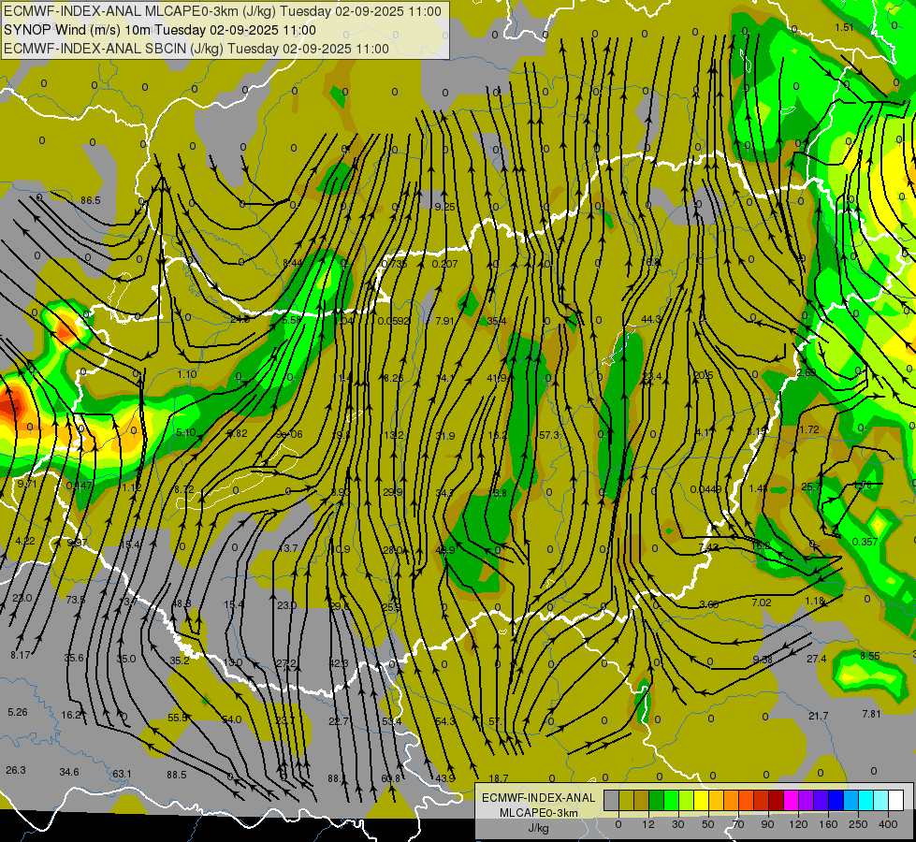This screenshot has height=842, width=916.
Task: Click the legend tick label '120'
Action: point(798,824)
